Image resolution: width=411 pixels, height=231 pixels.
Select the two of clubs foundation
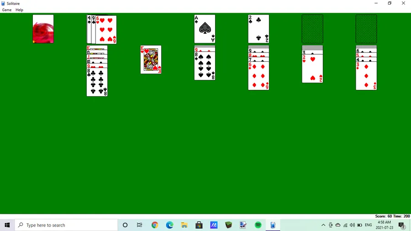(259, 29)
